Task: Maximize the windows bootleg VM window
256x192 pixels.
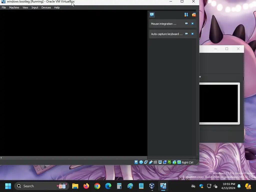Action: pos(182,1)
